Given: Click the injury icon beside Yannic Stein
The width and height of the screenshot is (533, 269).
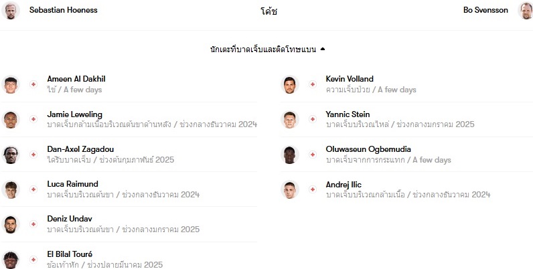Looking at the screenshot, I should (313, 119).
